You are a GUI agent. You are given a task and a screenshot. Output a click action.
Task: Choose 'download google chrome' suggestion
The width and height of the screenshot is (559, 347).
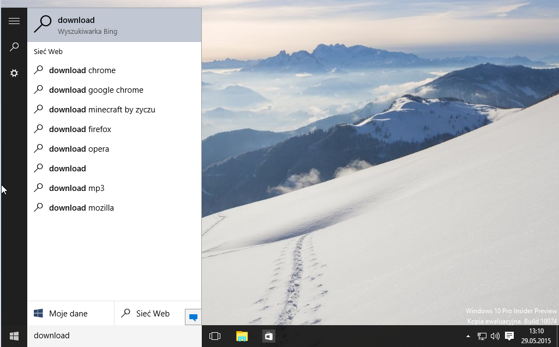115,90
